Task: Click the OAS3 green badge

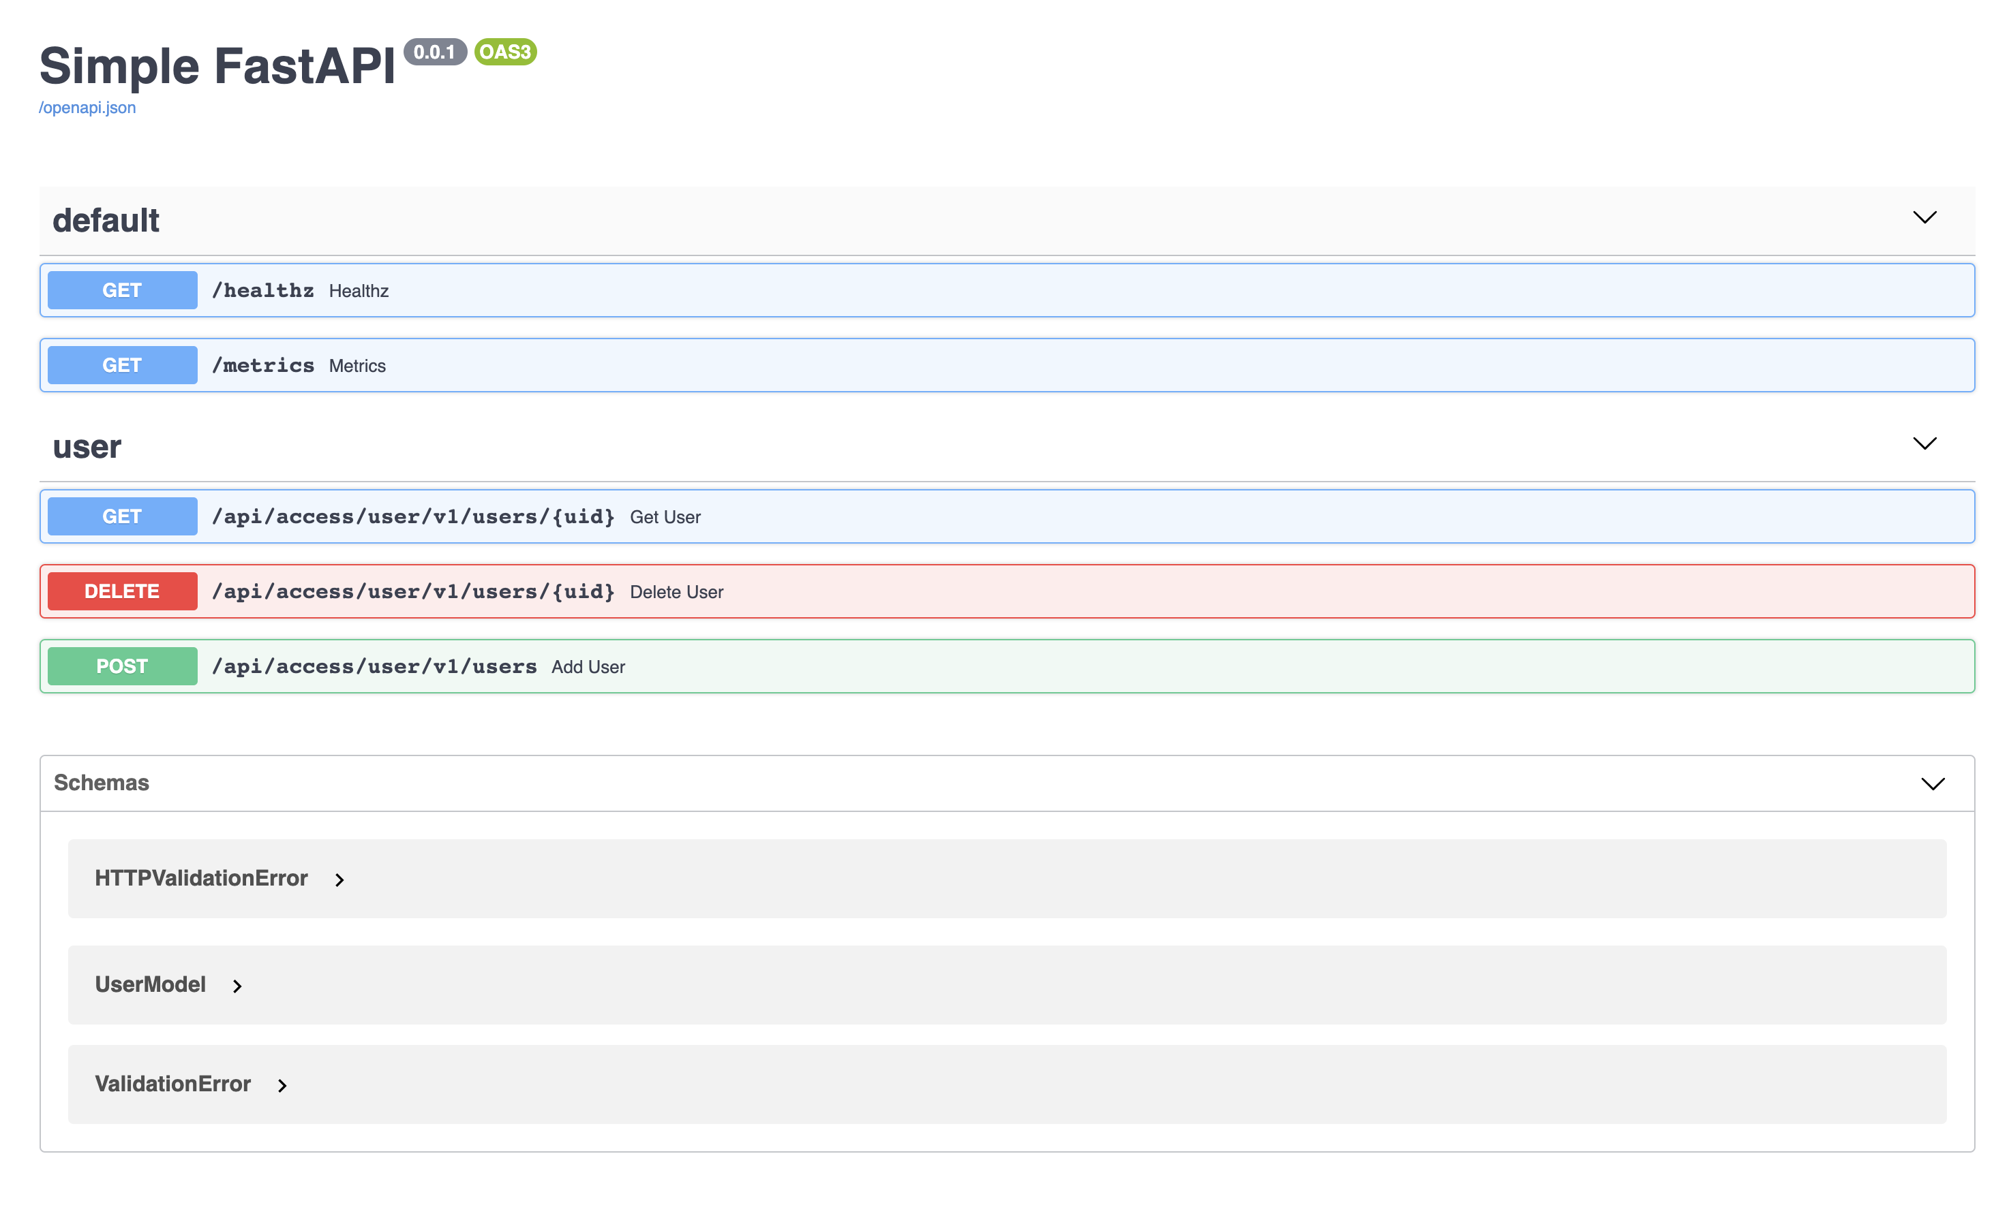Action: [505, 52]
